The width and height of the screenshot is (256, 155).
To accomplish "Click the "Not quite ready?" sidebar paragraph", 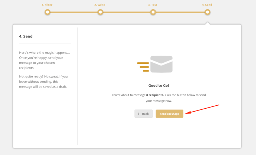I will click(x=43, y=82).
